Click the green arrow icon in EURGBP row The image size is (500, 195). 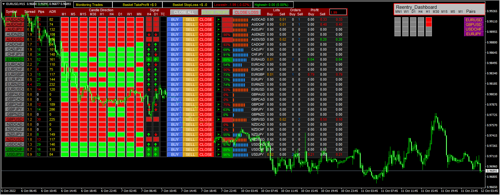click(x=218, y=74)
